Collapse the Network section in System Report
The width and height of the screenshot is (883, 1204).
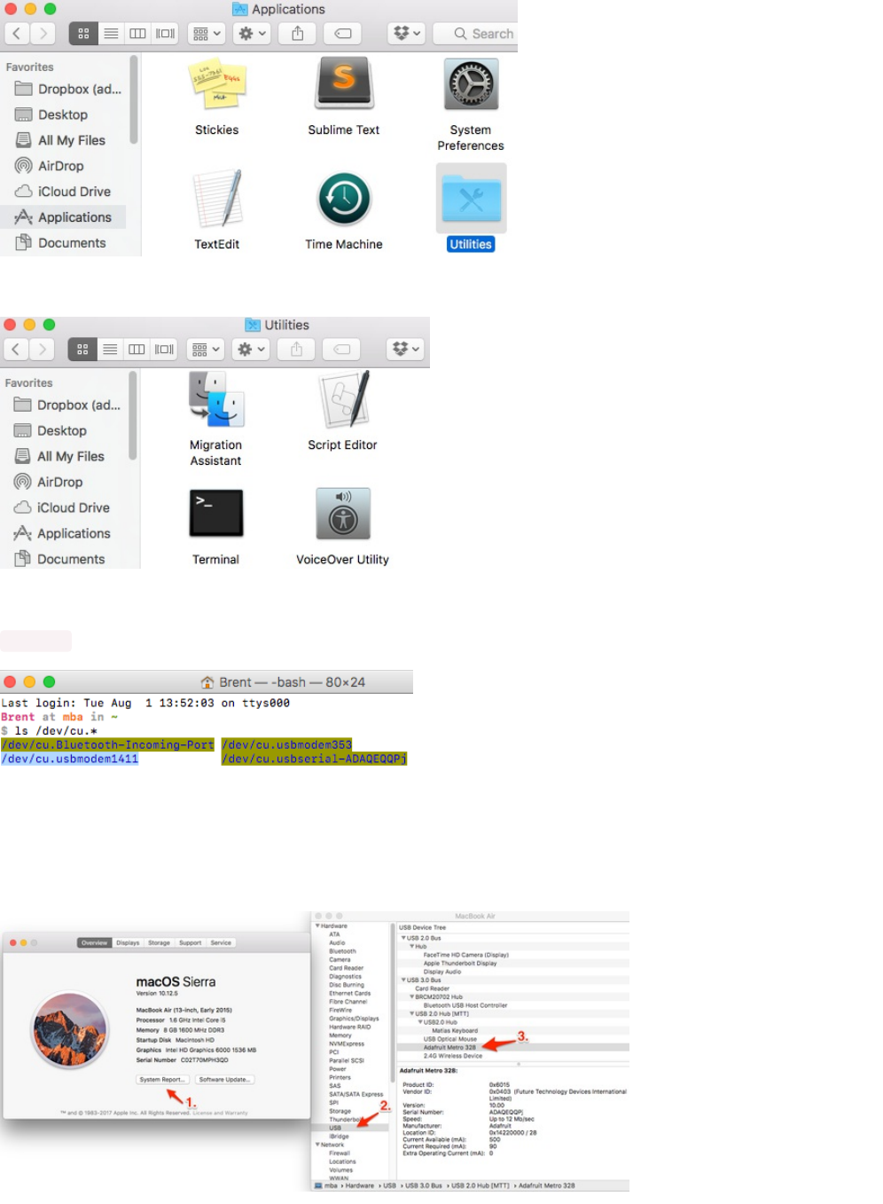pos(317,1145)
